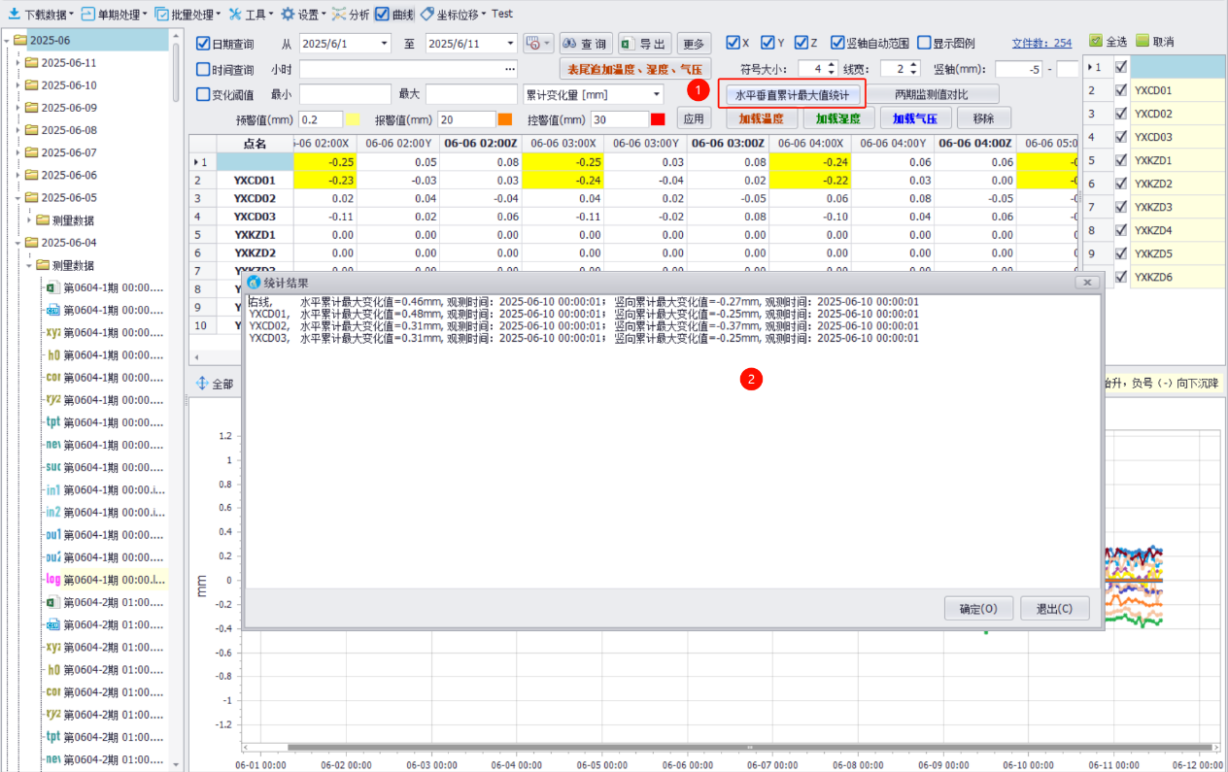Screen dimensions: 1228x772
Task: Click the 分析 analysis icon in toolbar
Action: click(x=339, y=15)
